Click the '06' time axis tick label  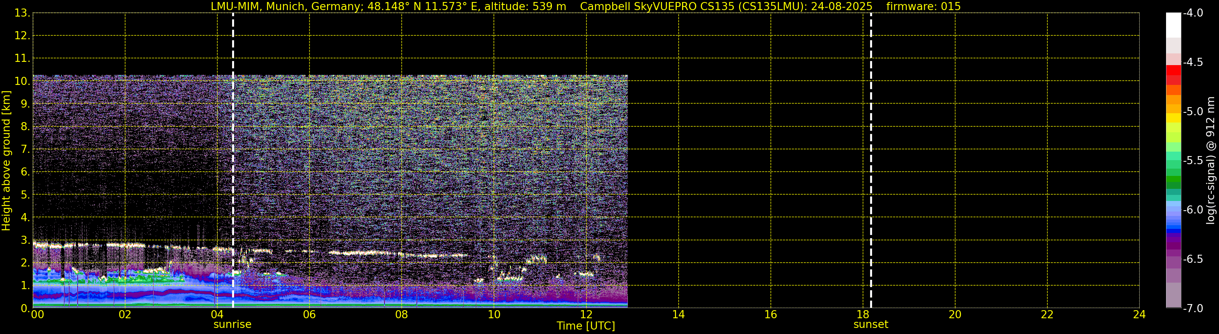(x=309, y=315)
